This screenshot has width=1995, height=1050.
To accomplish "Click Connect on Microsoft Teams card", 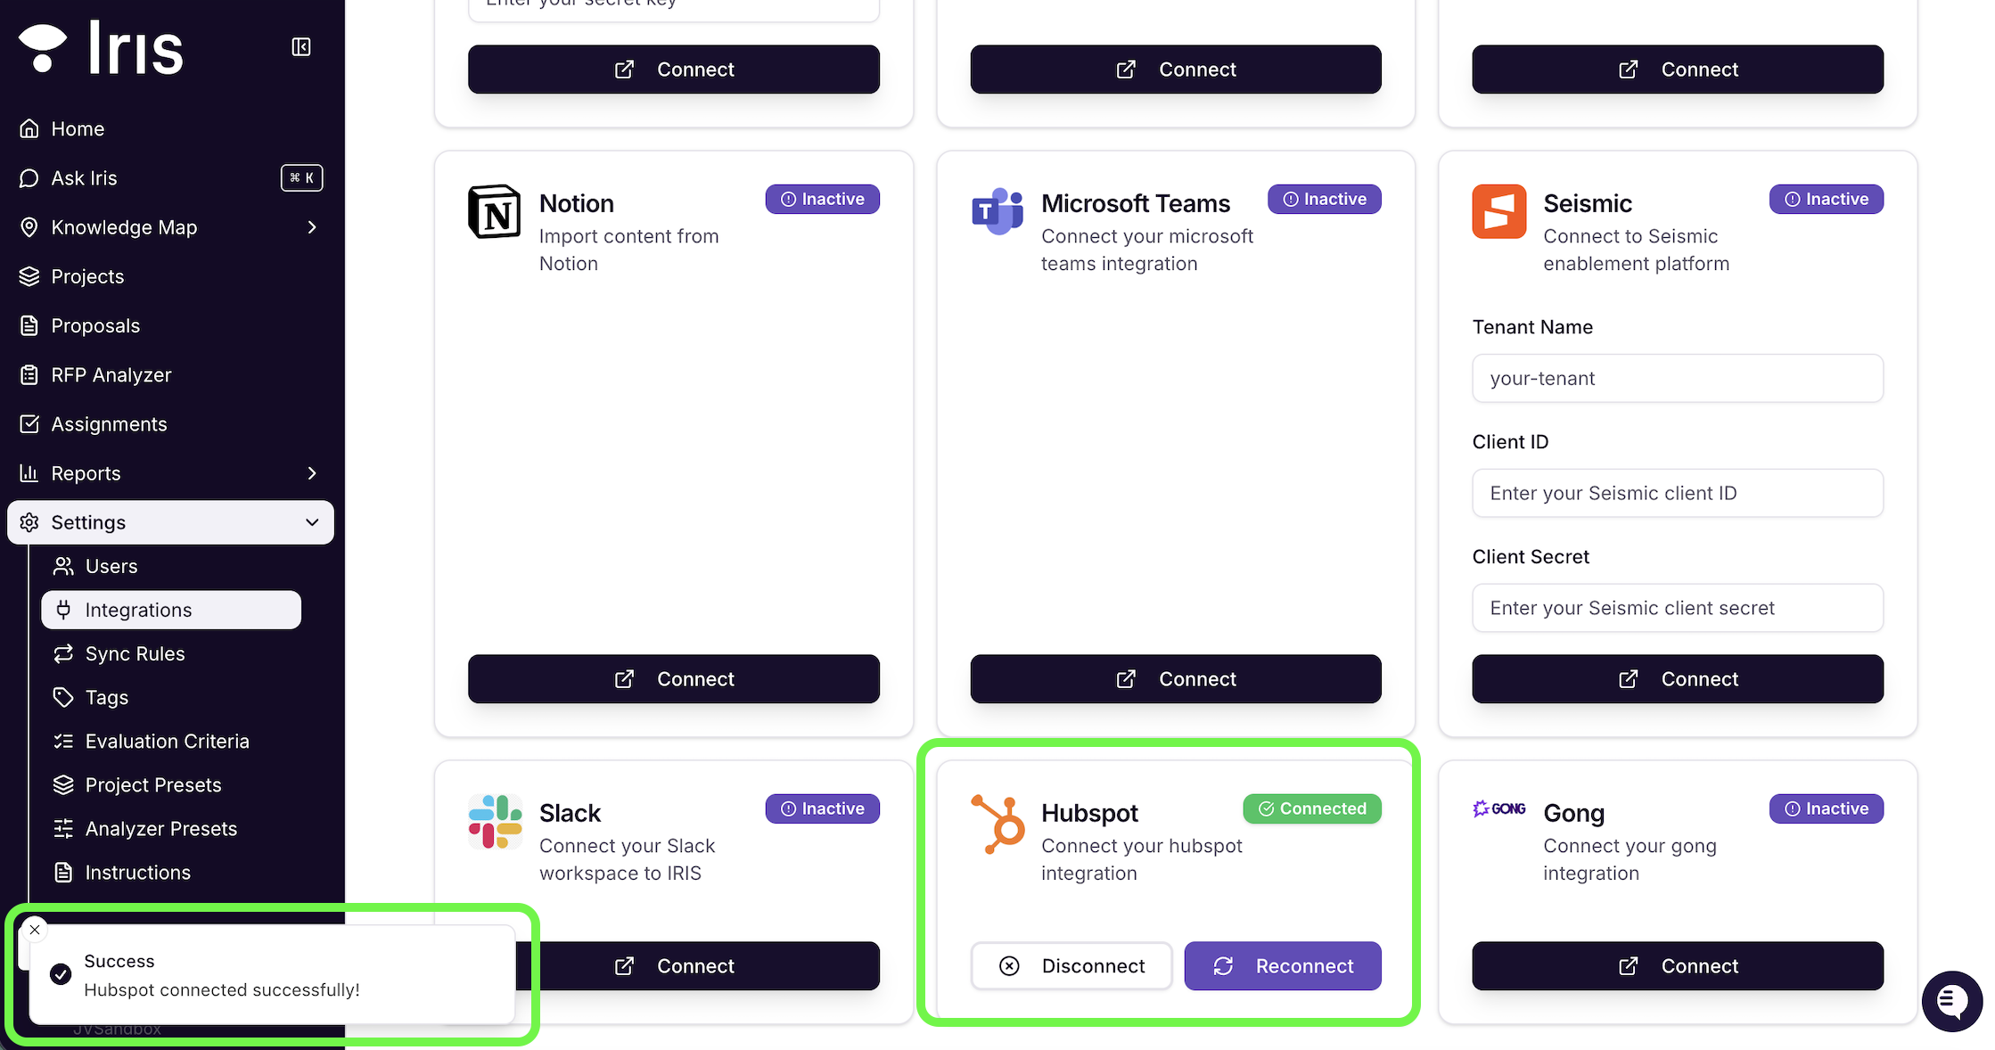I will [x=1176, y=679].
